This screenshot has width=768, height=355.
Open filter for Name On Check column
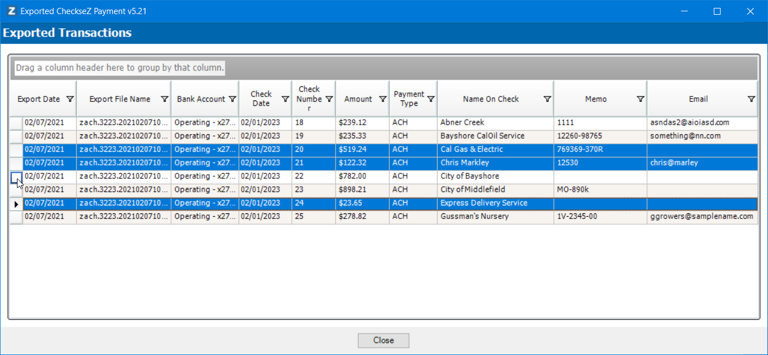(547, 99)
